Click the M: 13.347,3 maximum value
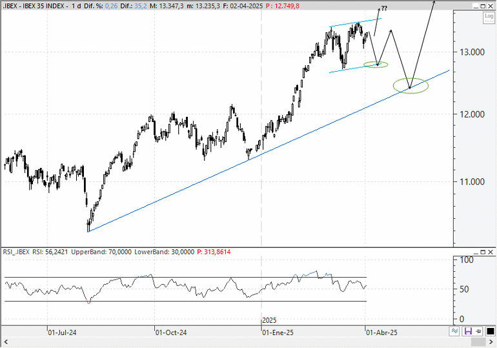This screenshot has height=348, width=497. pyautogui.click(x=167, y=6)
